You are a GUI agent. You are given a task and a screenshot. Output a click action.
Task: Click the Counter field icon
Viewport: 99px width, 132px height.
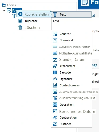coord(55,34)
